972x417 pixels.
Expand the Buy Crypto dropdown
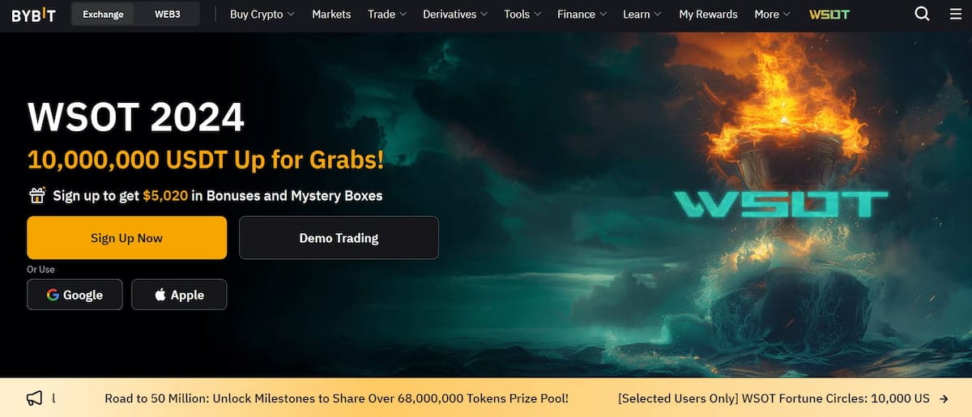pyautogui.click(x=262, y=15)
